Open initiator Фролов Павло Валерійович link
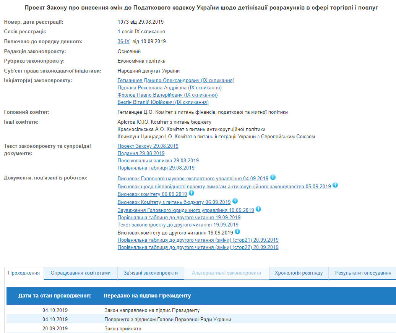This screenshot has height=333, width=396. pos(167,95)
